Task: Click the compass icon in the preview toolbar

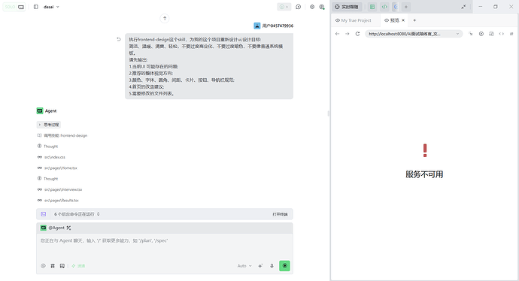Action: coord(481,34)
